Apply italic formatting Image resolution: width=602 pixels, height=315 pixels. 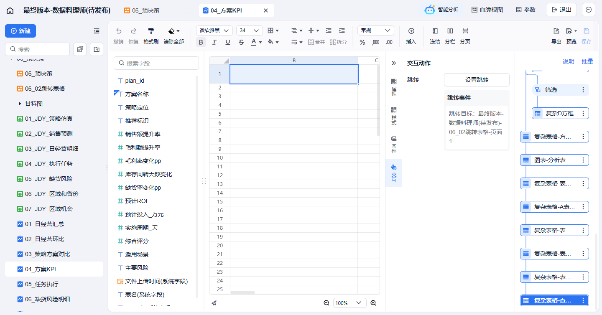[x=214, y=42]
